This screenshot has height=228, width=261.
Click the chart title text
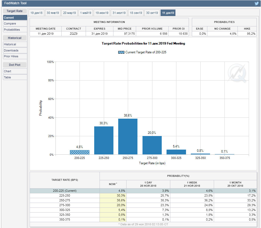(x=143, y=43)
